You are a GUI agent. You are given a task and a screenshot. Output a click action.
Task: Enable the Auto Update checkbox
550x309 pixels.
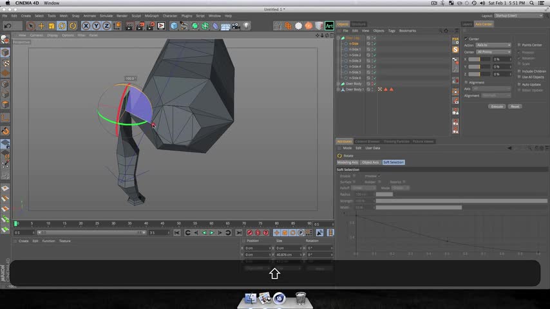coord(519,84)
